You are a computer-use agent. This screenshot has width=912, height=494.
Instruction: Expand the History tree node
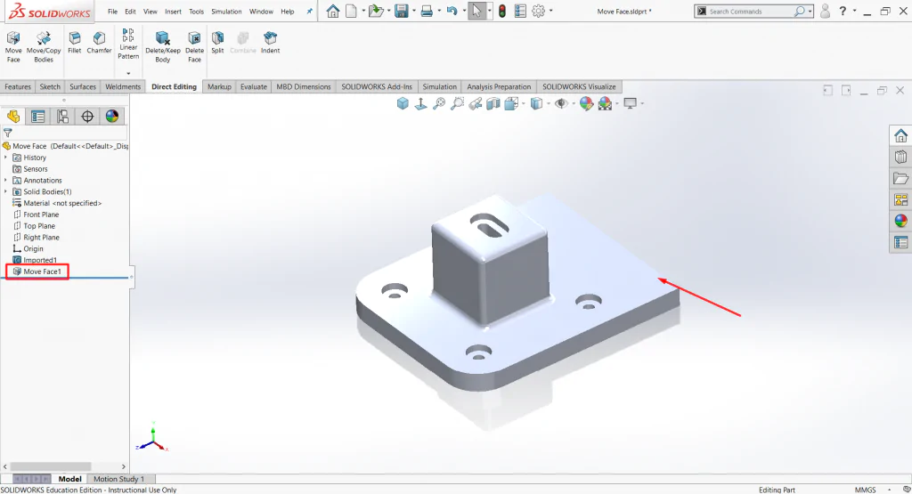click(x=6, y=158)
